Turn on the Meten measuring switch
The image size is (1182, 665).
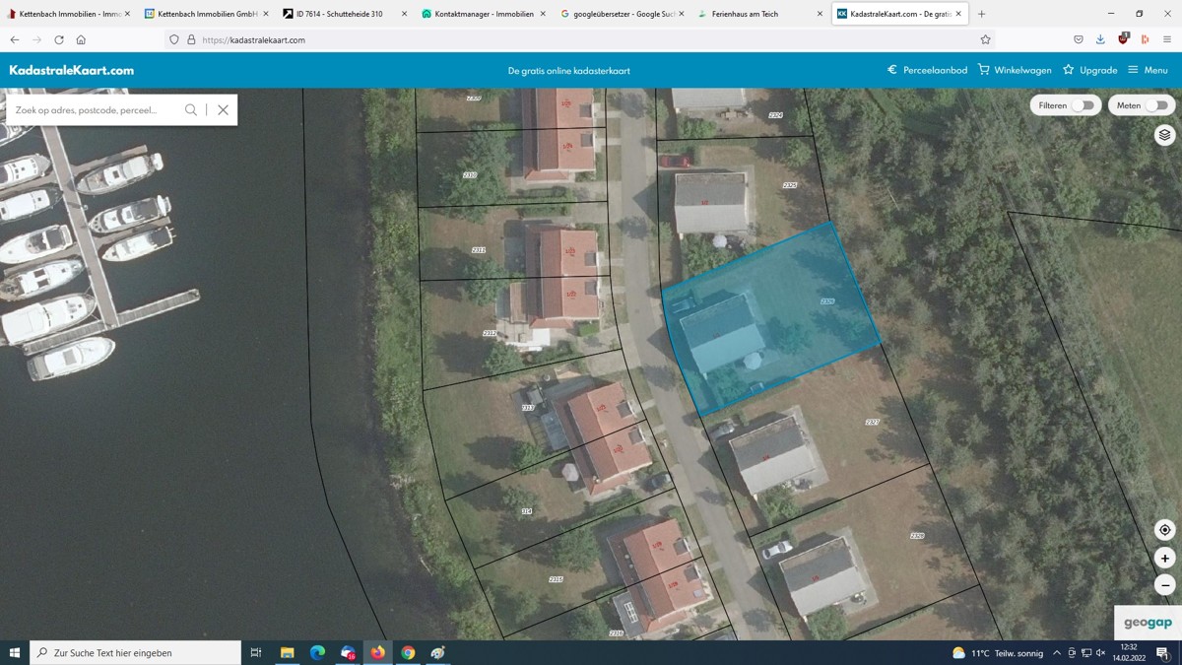point(1156,105)
